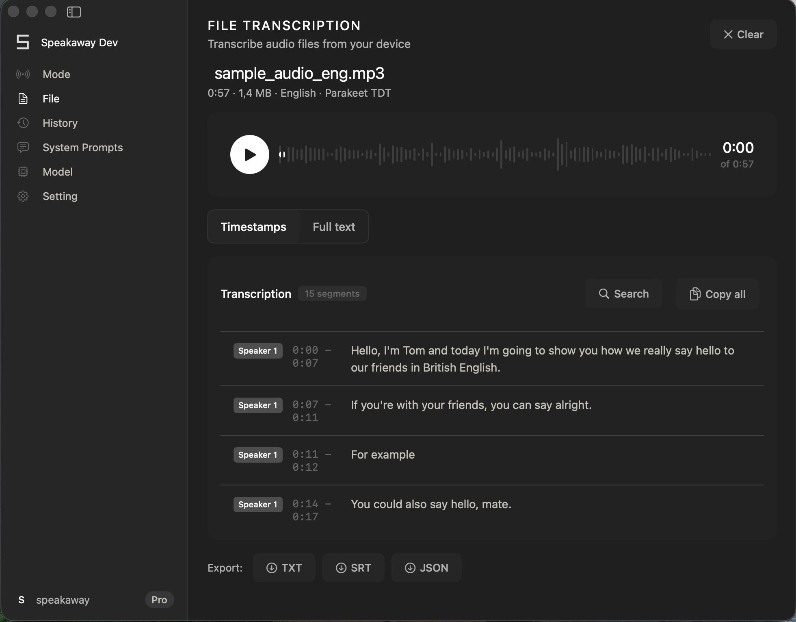Image resolution: width=796 pixels, height=622 pixels.
Task: Click Speaker 1 badge at 0:11
Action: coord(258,455)
